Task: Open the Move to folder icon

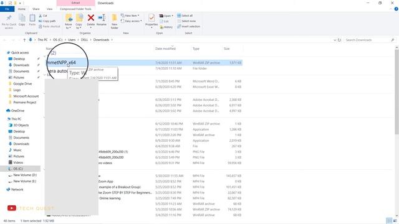Action: (69, 18)
